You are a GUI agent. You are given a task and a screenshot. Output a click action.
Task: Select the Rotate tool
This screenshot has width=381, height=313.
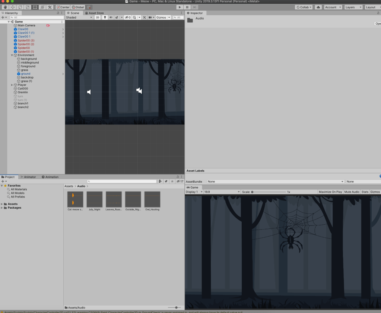pyautogui.click(x=20, y=7)
